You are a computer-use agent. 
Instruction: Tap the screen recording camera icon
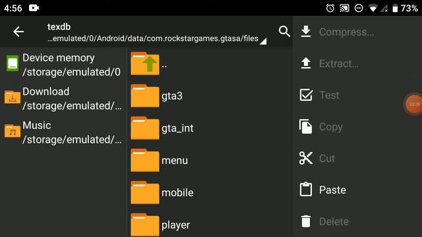34,8
